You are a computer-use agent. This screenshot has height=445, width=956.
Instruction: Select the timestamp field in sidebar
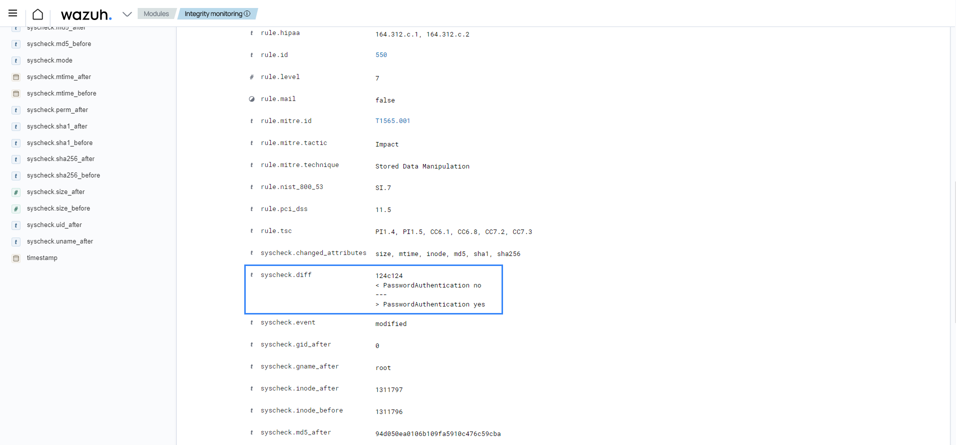(42, 258)
